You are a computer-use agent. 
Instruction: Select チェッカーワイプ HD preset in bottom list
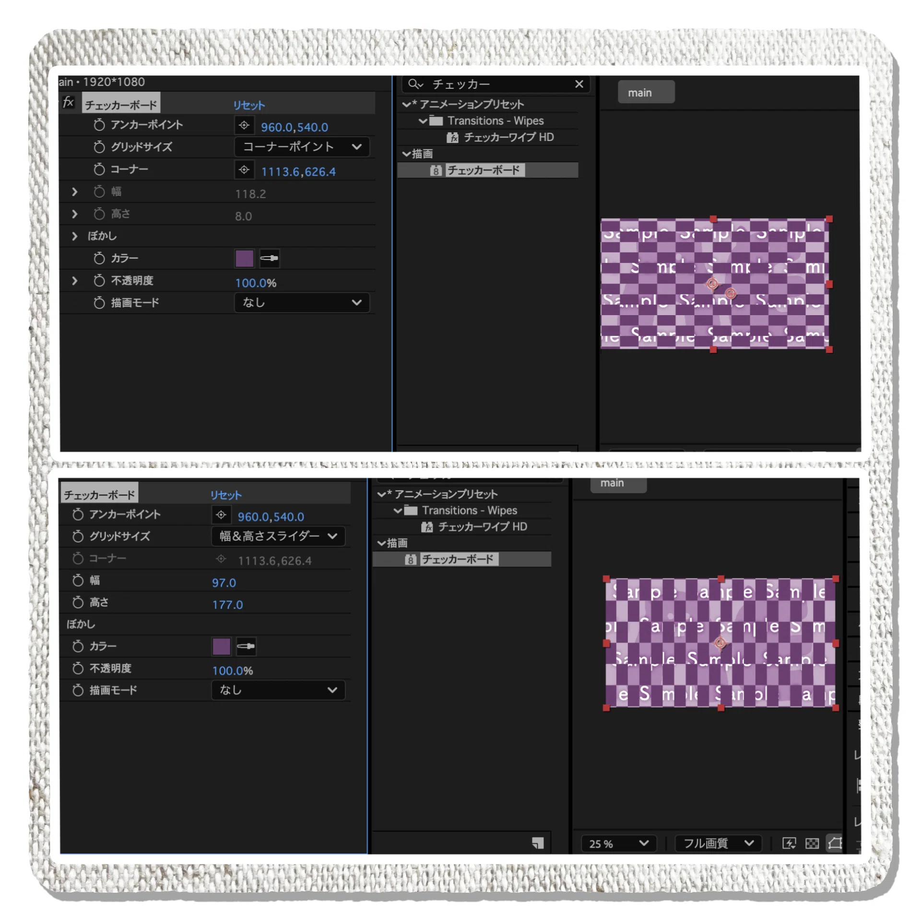tap(482, 526)
